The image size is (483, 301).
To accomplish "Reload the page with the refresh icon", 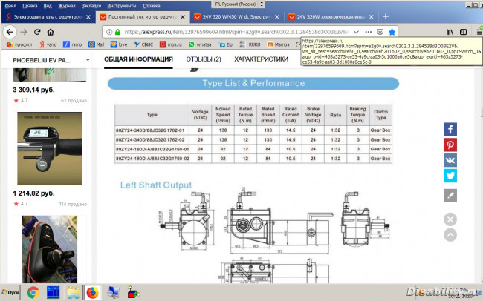I will [45, 32].
